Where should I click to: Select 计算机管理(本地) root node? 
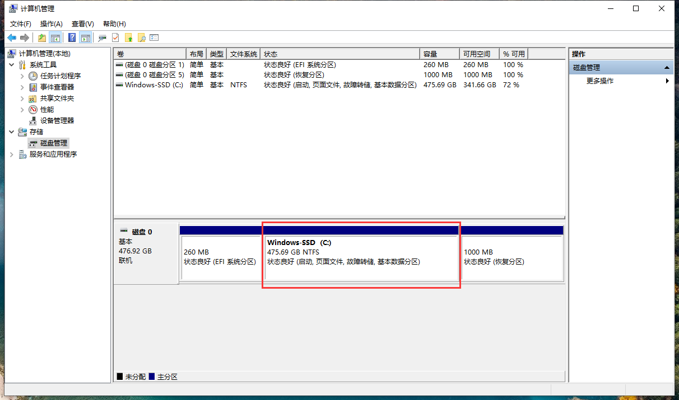pyautogui.click(x=45, y=54)
